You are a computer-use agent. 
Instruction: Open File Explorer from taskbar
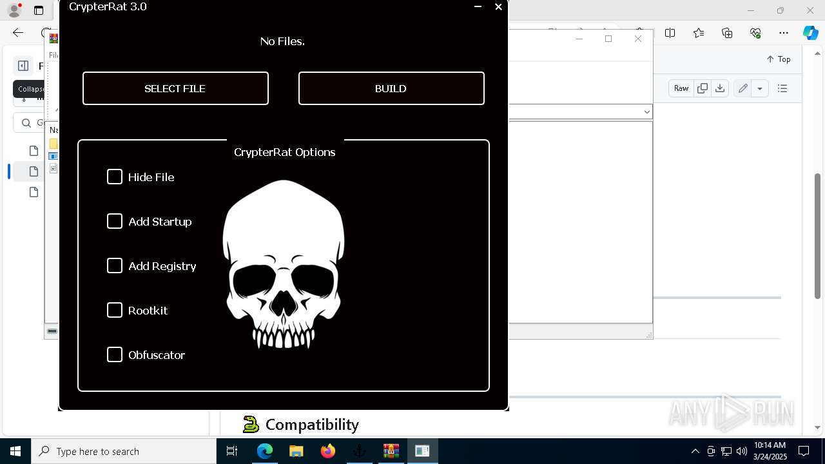pyautogui.click(x=296, y=451)
